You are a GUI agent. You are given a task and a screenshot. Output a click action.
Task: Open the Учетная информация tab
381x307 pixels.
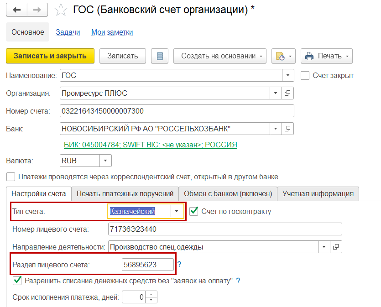pyautogui.click(x=318, y=193)
